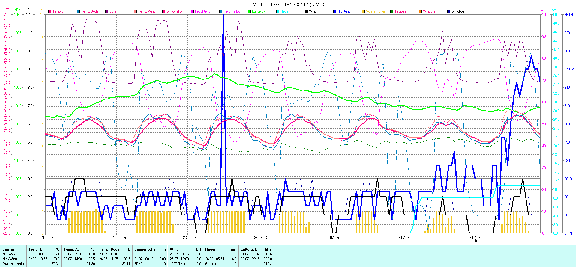Click the 26.07. Sa date label
Image resolution: width=576 pixels, height=267 pixels.
(x=404, y=238)
